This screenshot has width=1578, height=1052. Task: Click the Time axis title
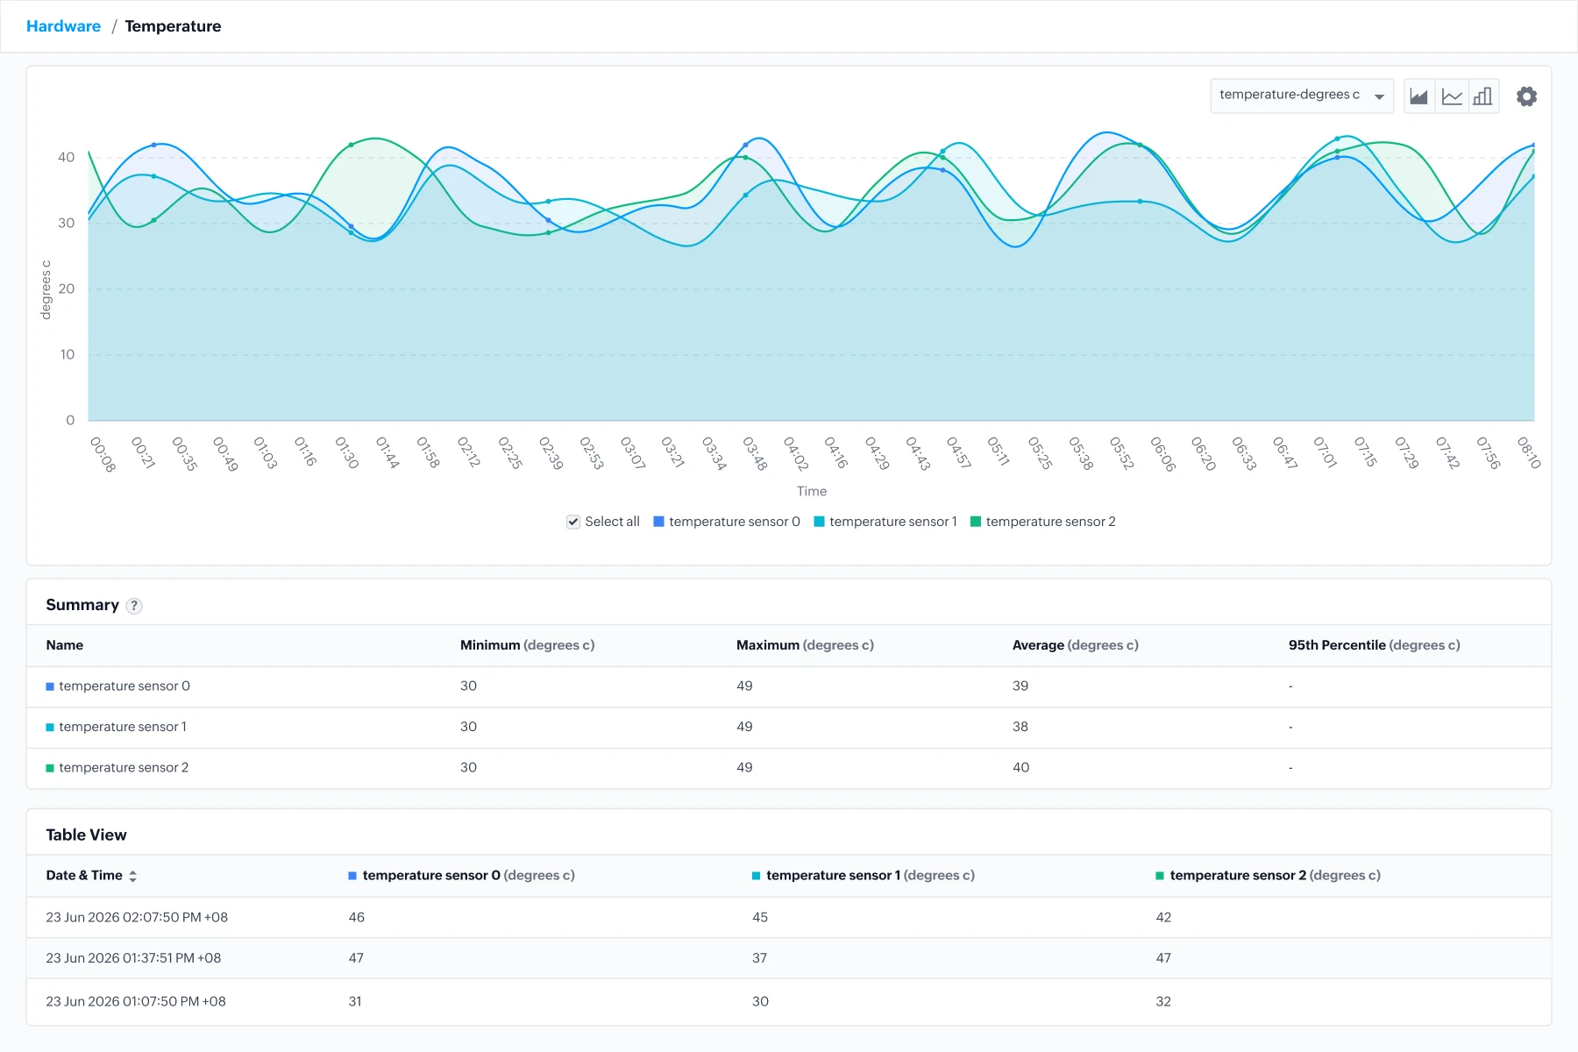pos(812,491)
